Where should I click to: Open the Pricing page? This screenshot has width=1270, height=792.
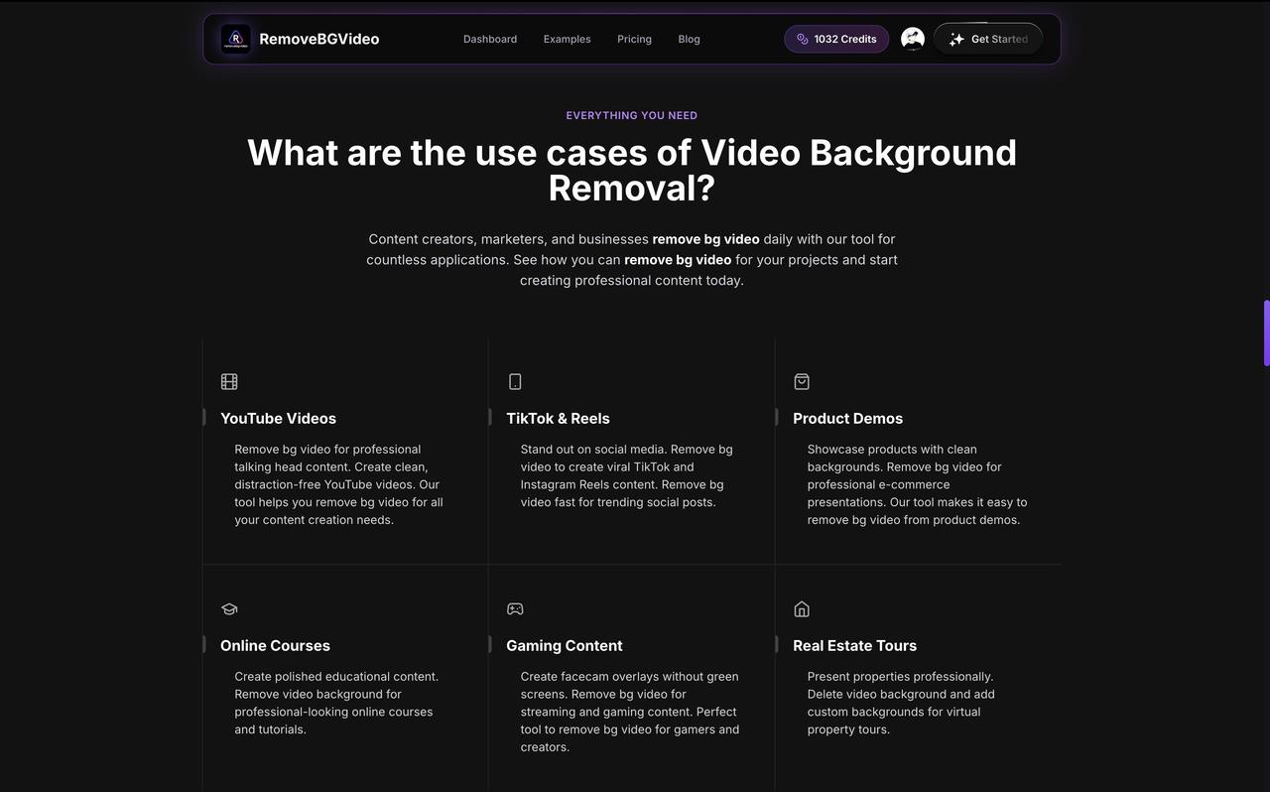(x=634, y=39)
